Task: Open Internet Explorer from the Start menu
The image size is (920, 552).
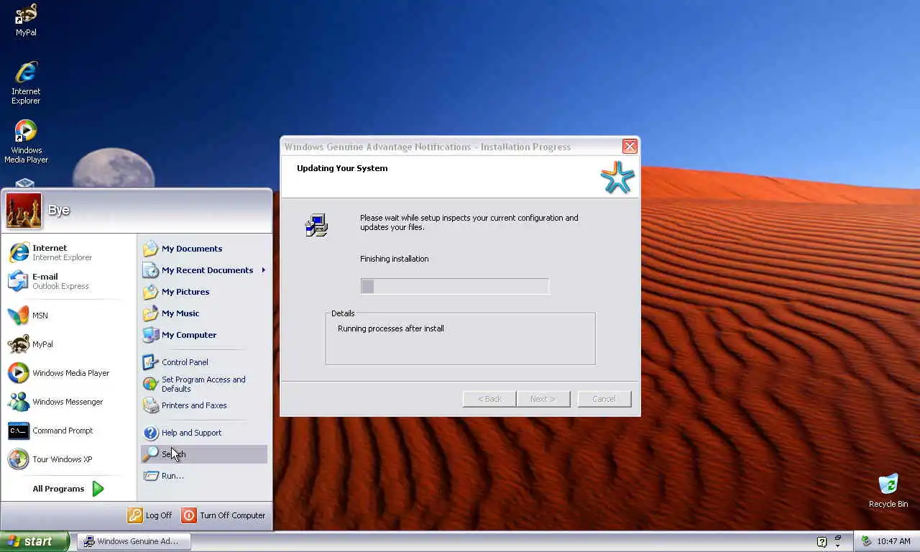Action: [x=68, y=252]
